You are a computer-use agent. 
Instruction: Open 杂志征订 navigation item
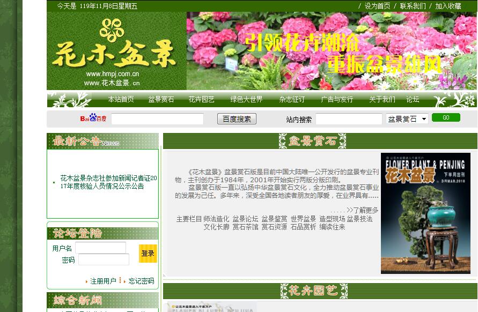tap(292, 99)
